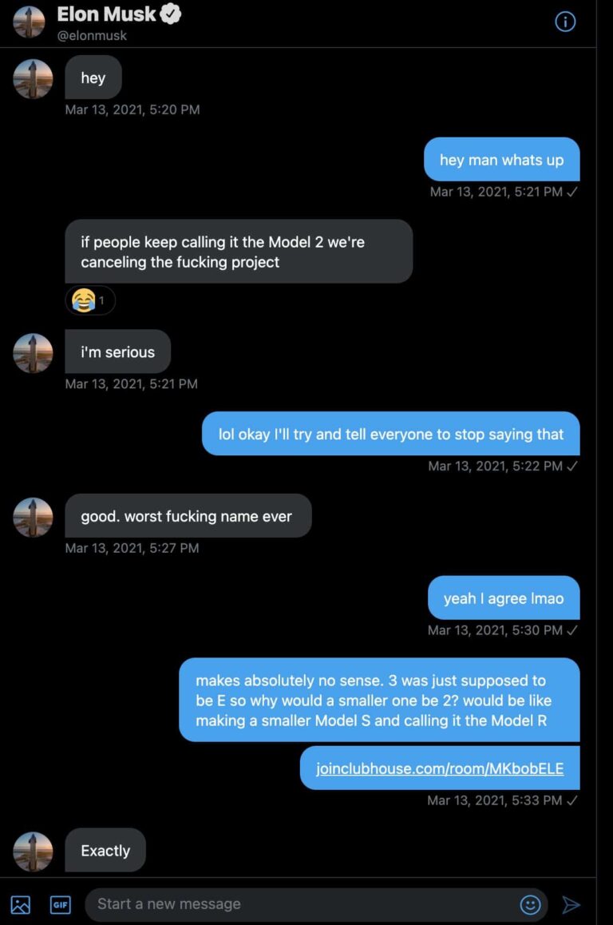613x925 pixels.
Task: Click avatar beside the 'hey' message
Action: (x=33, y=79)
